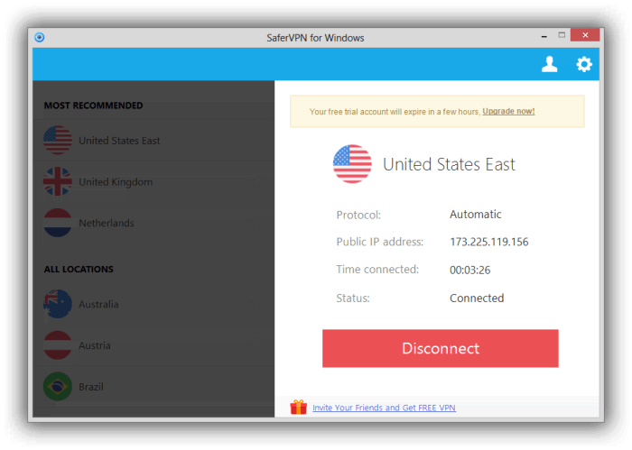Pick Brazil from all locations
Image resolution: width=632 pixels, height=450 pixels.
[x=153, y=386]
